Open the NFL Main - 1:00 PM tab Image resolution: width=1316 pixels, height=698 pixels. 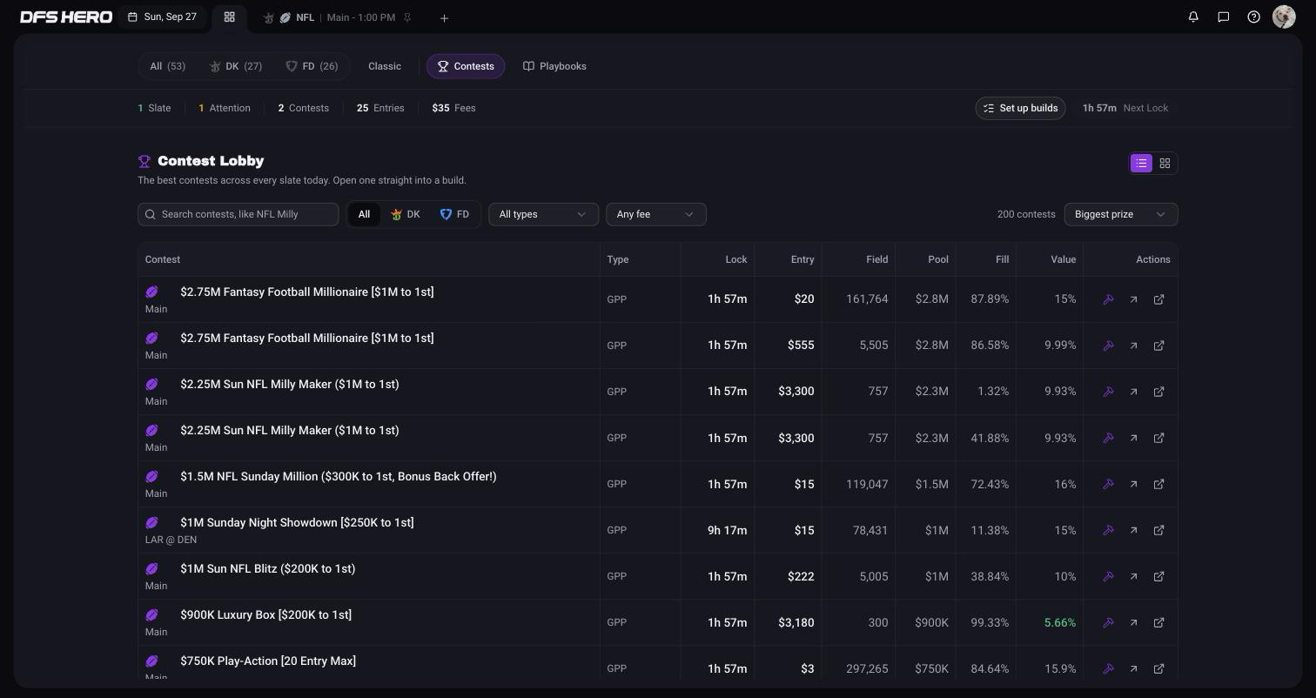(x=337, y=18)
